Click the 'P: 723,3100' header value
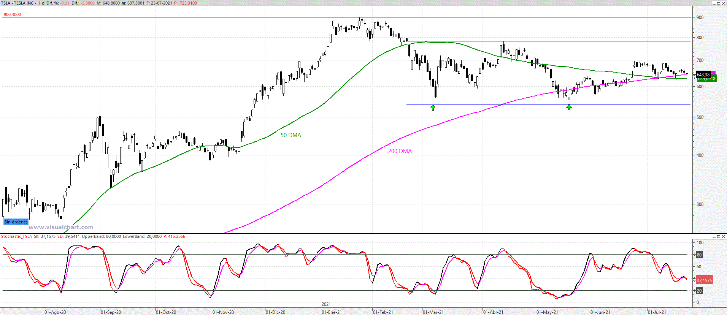 coord(186,3)
